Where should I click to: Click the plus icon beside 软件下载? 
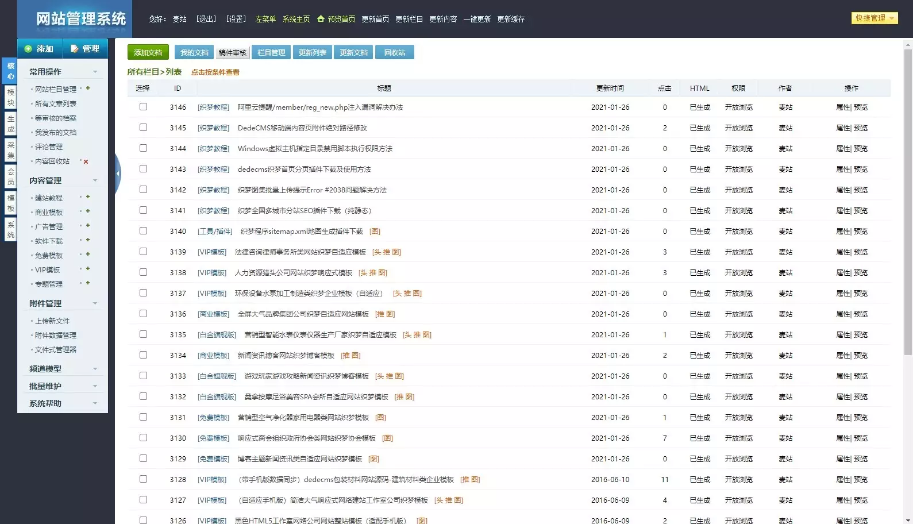(88, 240)
